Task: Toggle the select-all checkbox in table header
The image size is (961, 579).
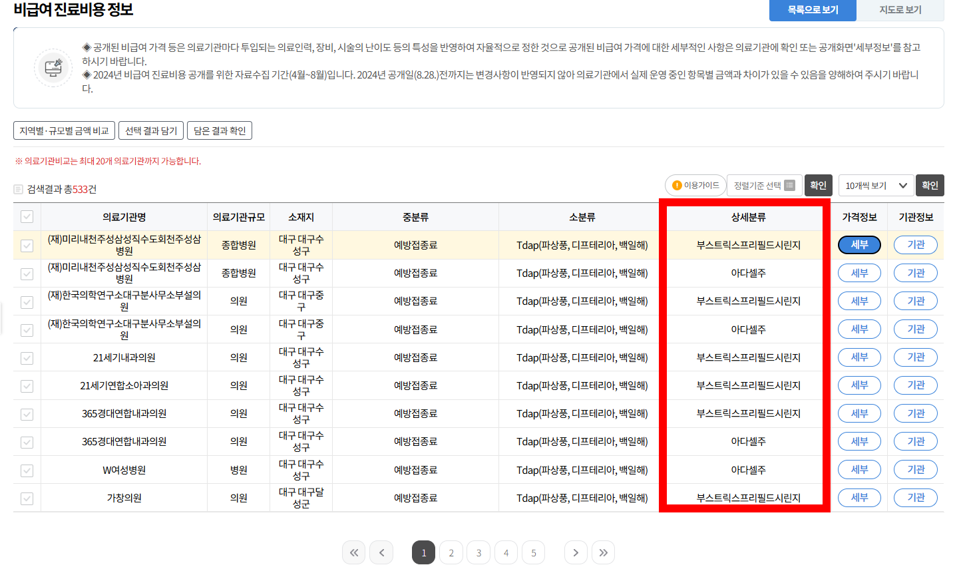Action: pos(27,216)
